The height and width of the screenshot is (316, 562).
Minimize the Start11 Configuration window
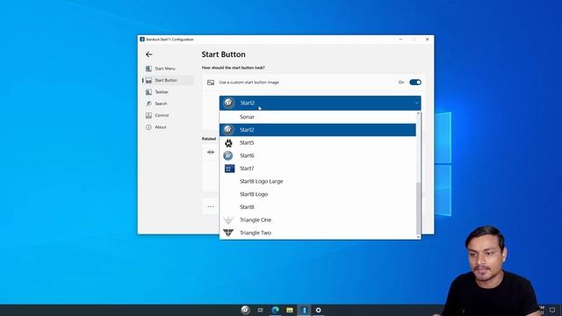400,39
